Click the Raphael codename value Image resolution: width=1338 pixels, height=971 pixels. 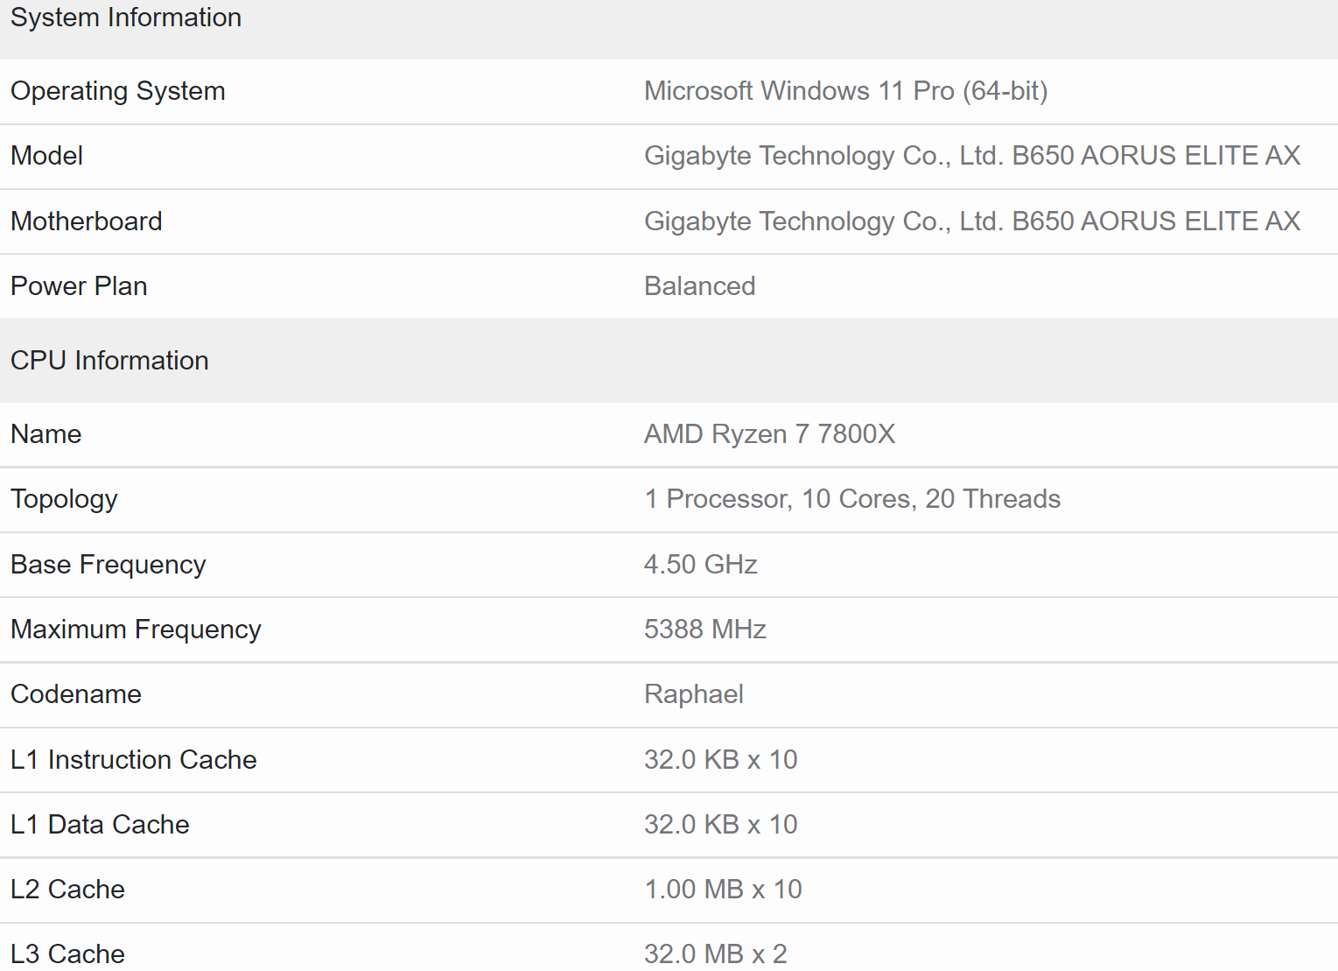tap(693, 694)
